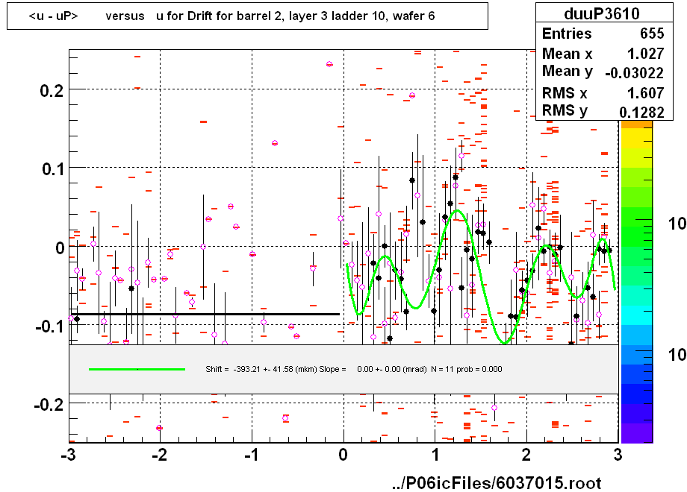Click the Mean x 1.027 stats row
Viewport: 687px width, 492px height.
click(x=603, y=54)
